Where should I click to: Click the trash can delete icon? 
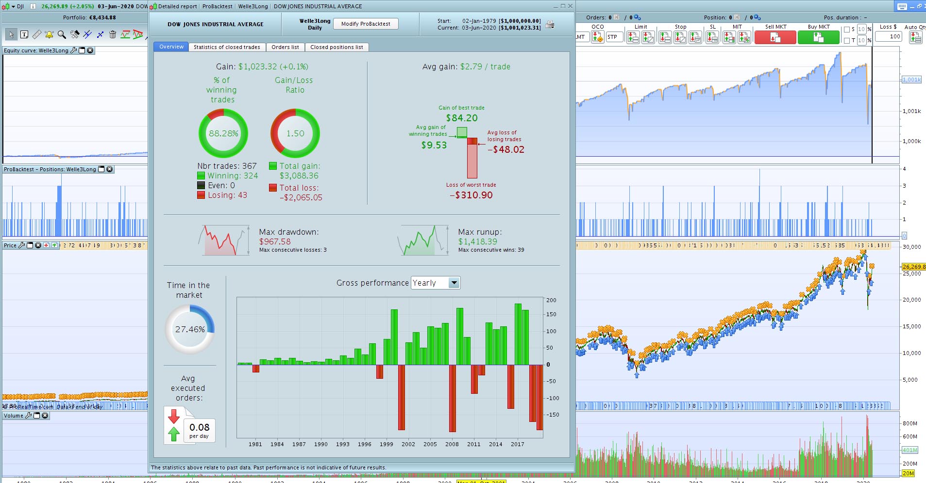[x=113, y=34]
